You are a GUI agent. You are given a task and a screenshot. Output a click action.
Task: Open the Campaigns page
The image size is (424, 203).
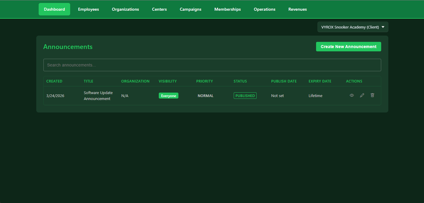[190, 9]
